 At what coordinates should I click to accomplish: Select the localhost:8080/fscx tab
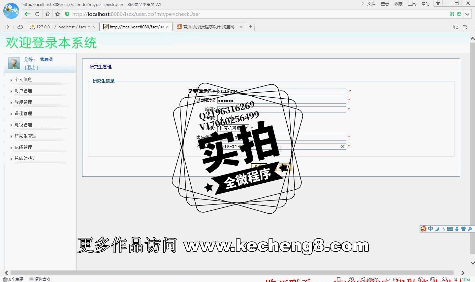pos(135,27)
